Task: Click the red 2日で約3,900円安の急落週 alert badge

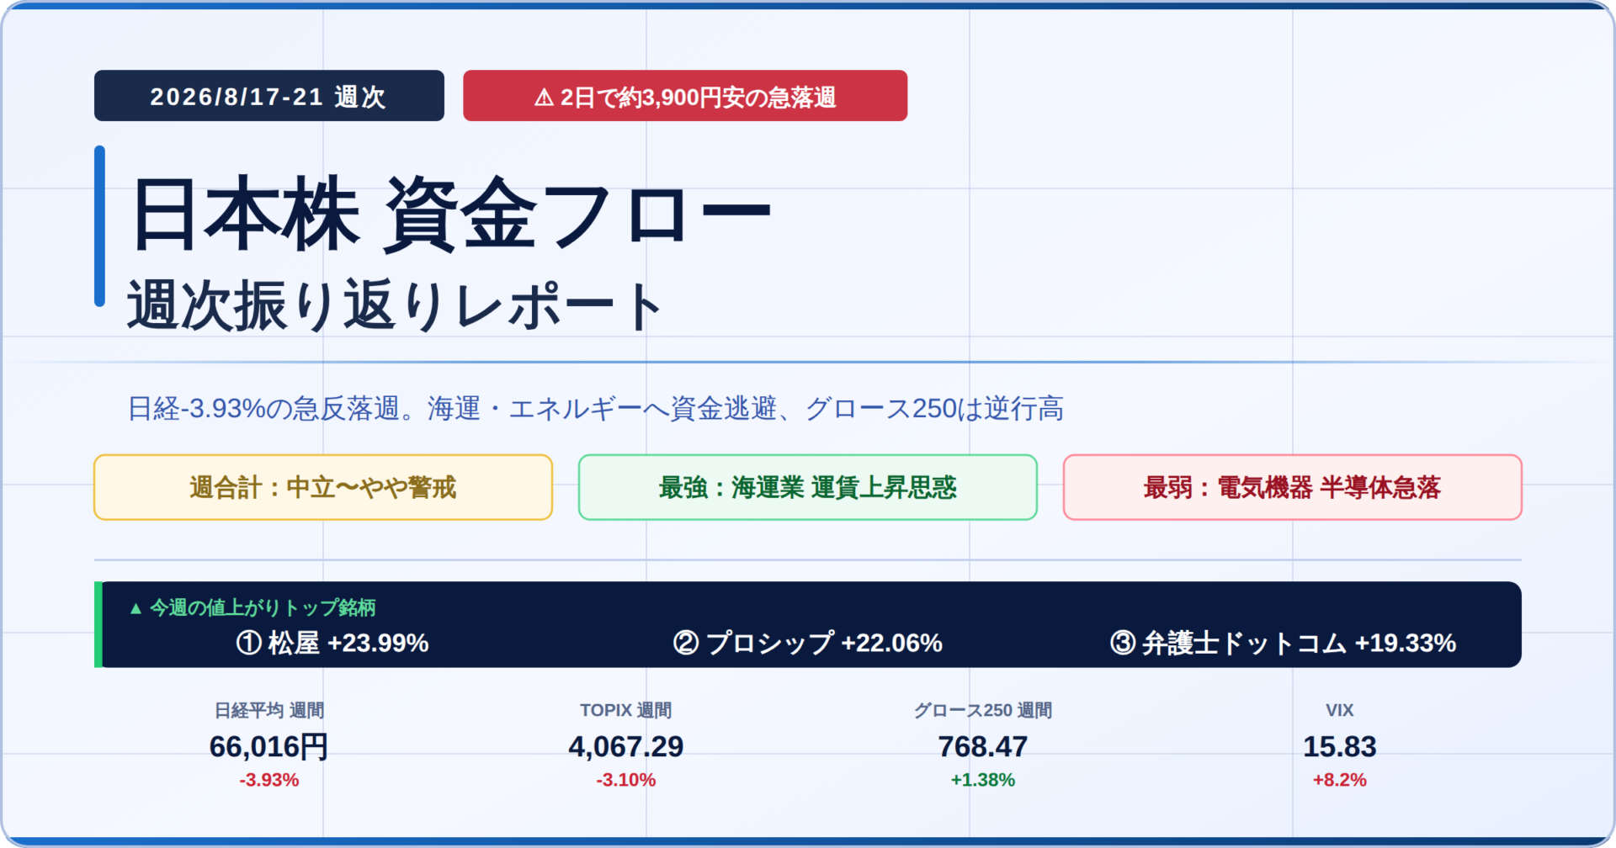Action: [x=685, y=96]
